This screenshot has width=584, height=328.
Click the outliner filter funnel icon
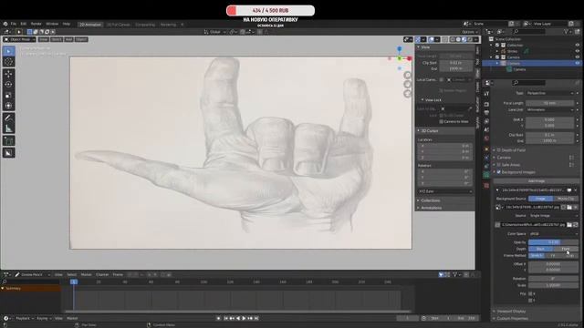click(x=566, y=32)
